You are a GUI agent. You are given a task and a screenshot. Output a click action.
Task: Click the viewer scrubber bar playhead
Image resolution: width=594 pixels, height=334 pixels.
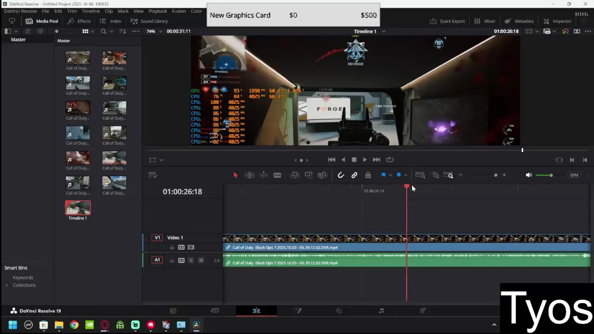pos(522,150)
